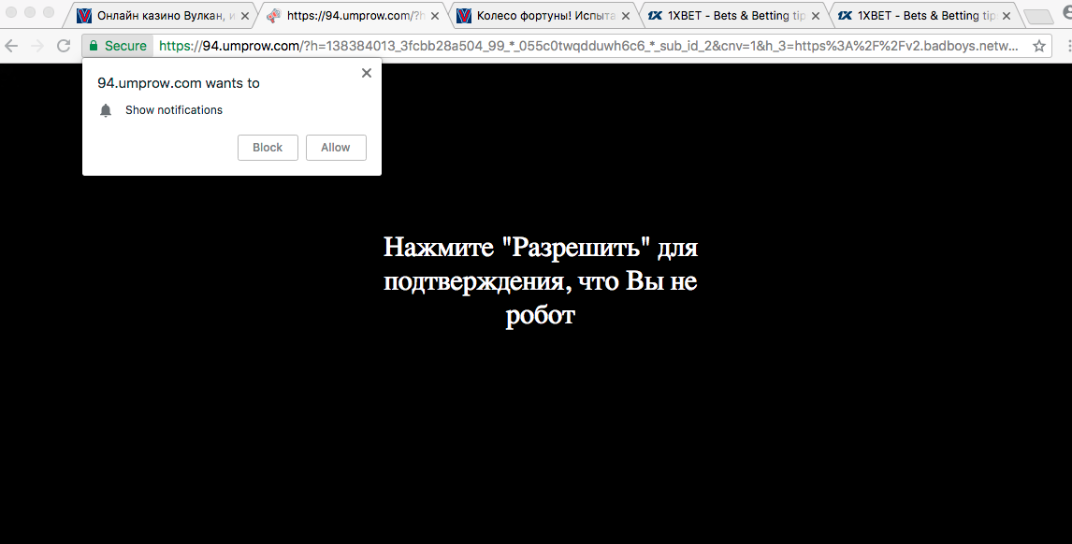Viewport: 1072px width, 544px height.
Task: Block notifications from 94.umprow.com
Action: pos(268,148)
